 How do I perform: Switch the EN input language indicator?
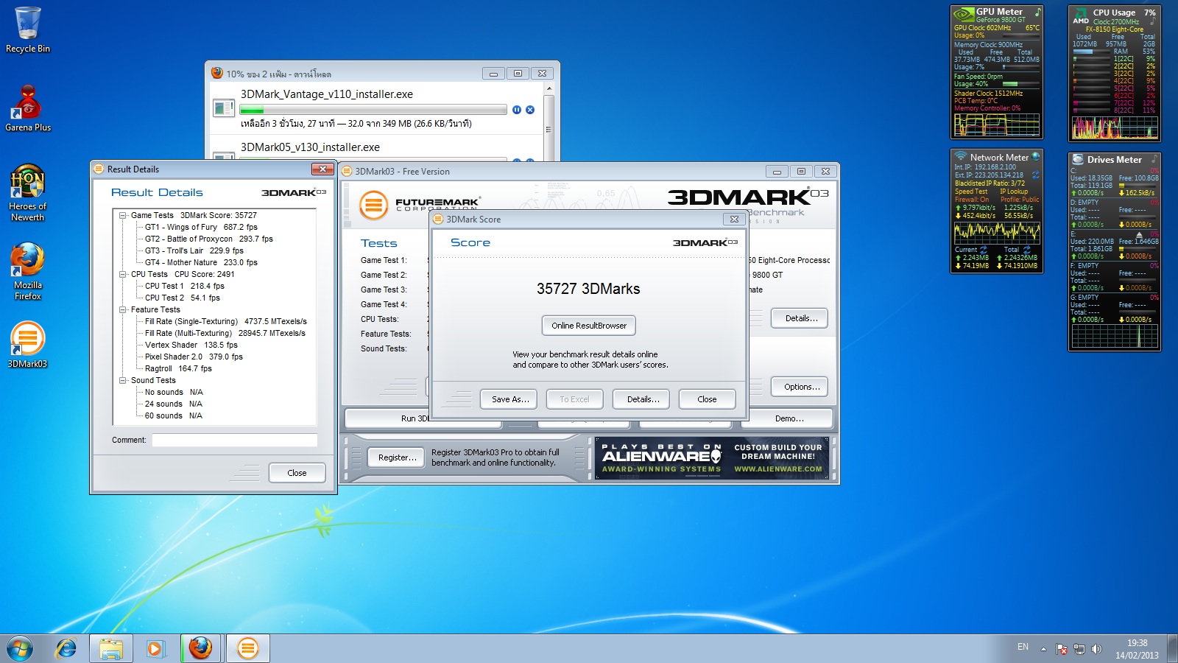point(1023,647)
